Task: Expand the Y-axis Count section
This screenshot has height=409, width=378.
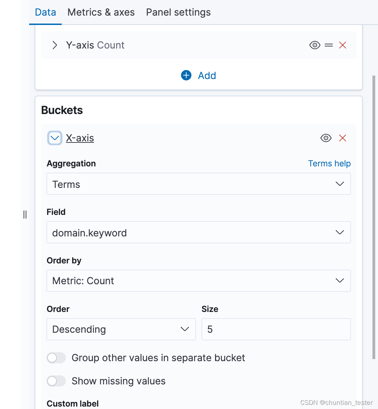Action: 54,45
